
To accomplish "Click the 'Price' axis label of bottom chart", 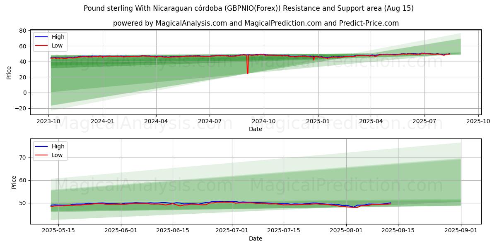I will coord(14,182).
